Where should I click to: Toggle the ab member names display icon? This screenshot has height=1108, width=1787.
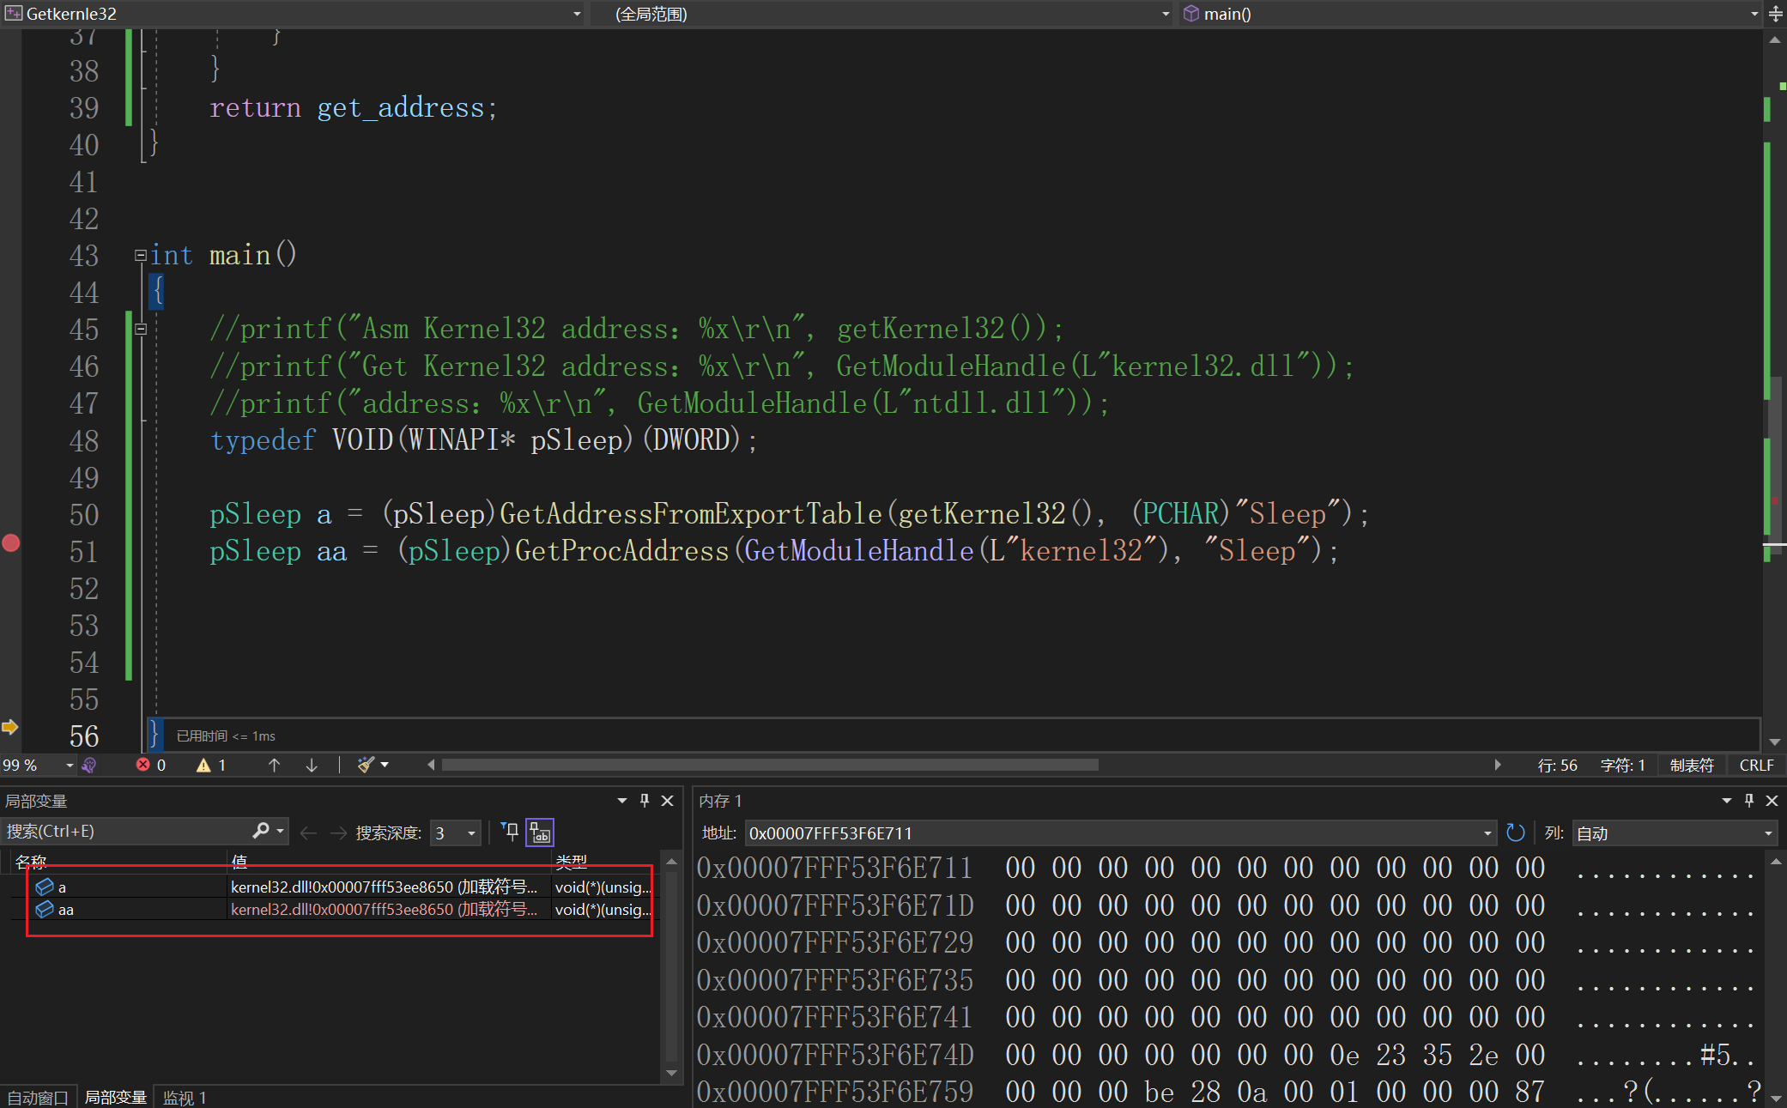[540, 833]
